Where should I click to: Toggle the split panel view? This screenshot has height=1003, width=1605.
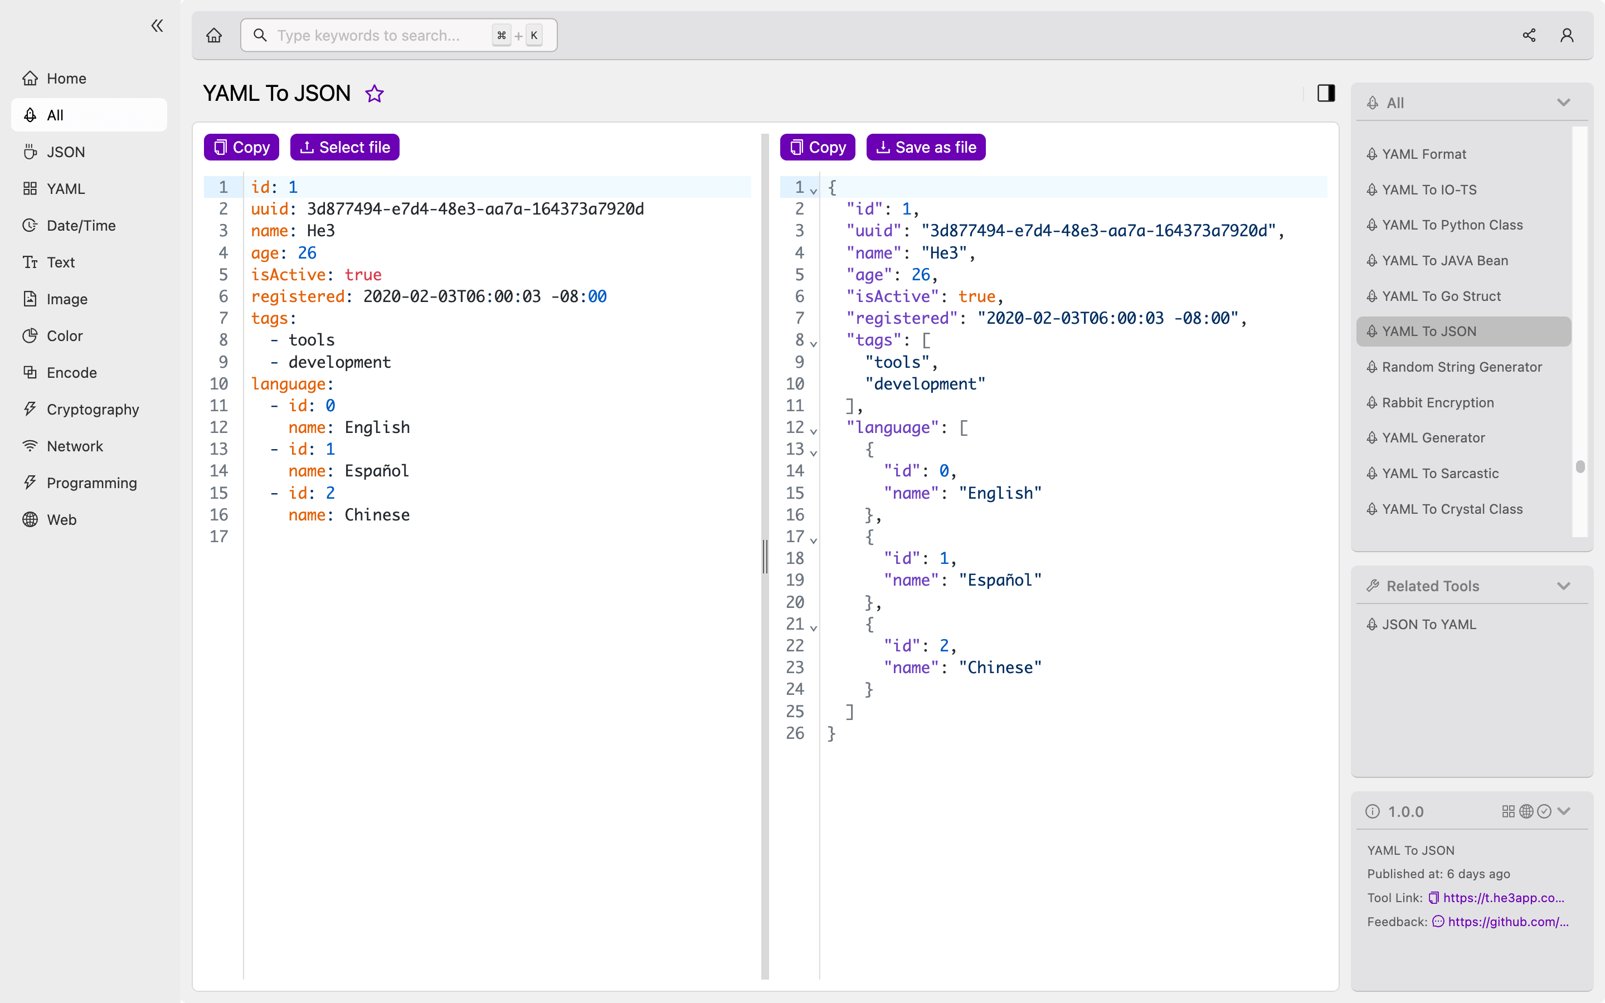pos(1326,92)
